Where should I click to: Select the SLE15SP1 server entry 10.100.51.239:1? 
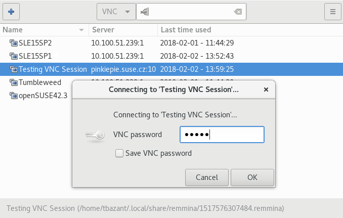coord(118,56)
